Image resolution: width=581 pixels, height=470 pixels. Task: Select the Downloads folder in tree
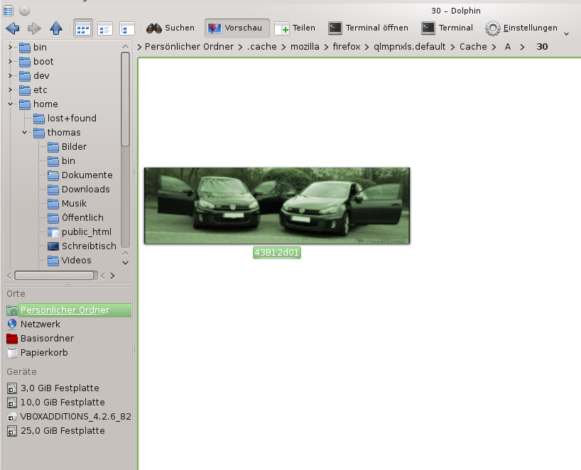coord(85,190)
